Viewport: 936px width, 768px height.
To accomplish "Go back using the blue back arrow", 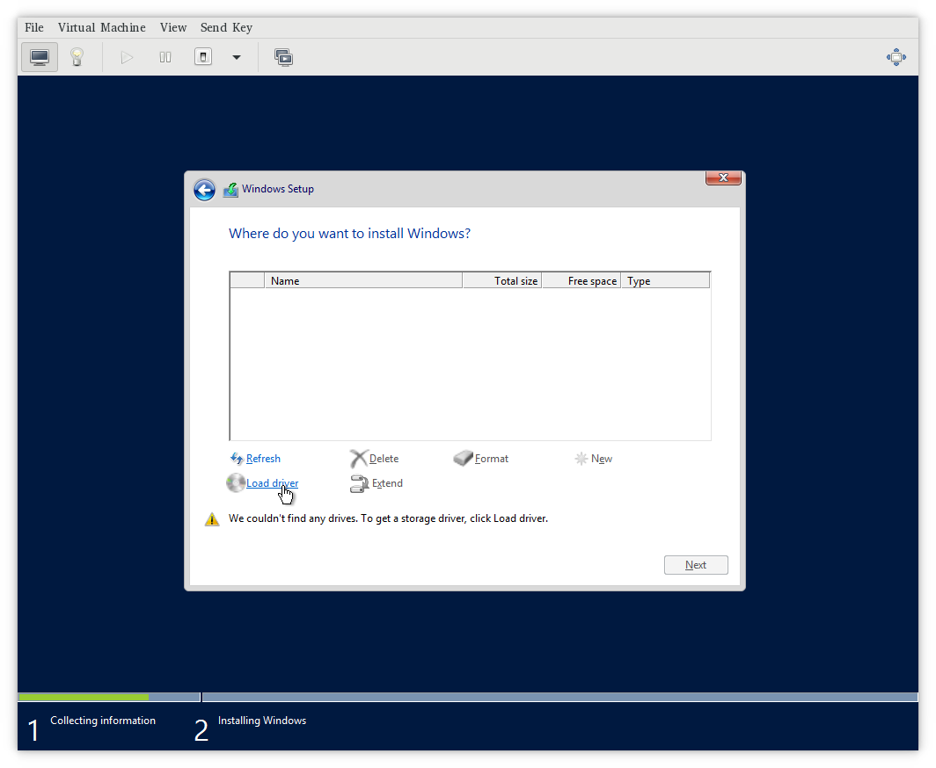I will click(x=204, y=189).
